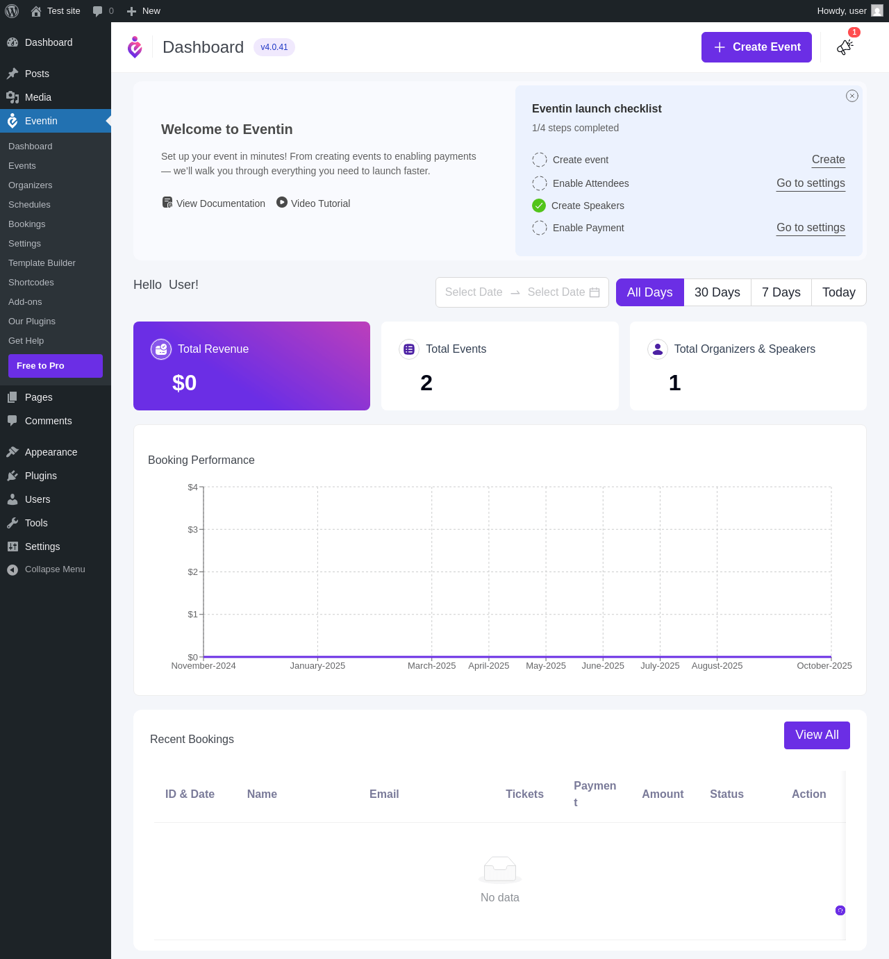Click the Enable Attendees checklist circle
This screenshot has height=959, width=889.
(x=540, y=183)
